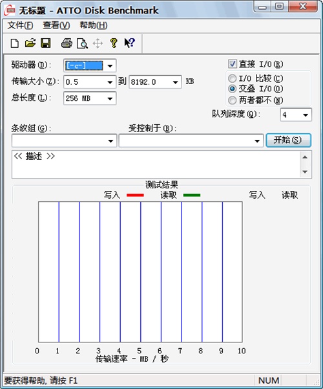Toggle the 直接 I/O checkbox
The image size is (323, 389).
point(233,64)
